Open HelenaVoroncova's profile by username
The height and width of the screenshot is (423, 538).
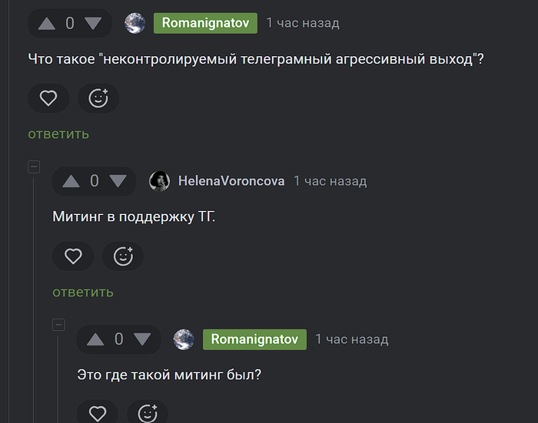pyautogui.click(x=231, y=181)
